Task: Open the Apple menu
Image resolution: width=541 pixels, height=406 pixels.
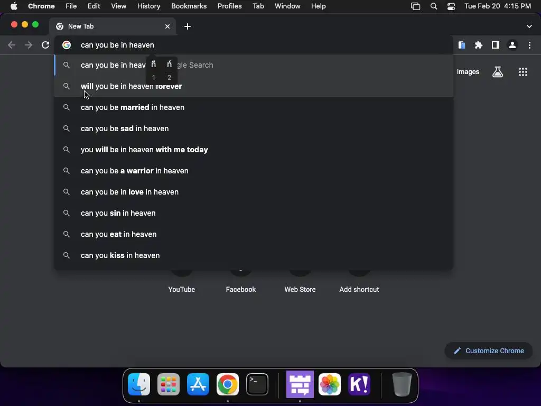Action: tap(14, 6)
